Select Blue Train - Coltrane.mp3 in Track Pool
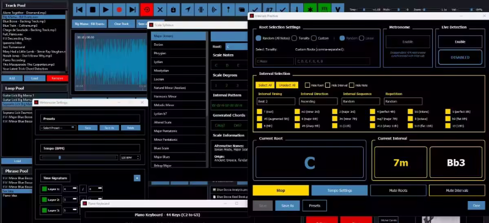This screenshot has width=489, height=223. click(x=34, y=26)
